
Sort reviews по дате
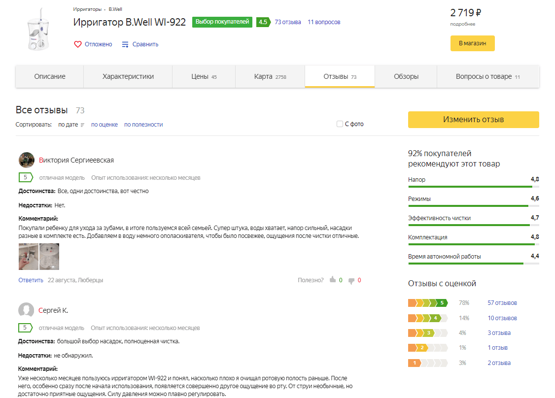click(x=68, y=125)
